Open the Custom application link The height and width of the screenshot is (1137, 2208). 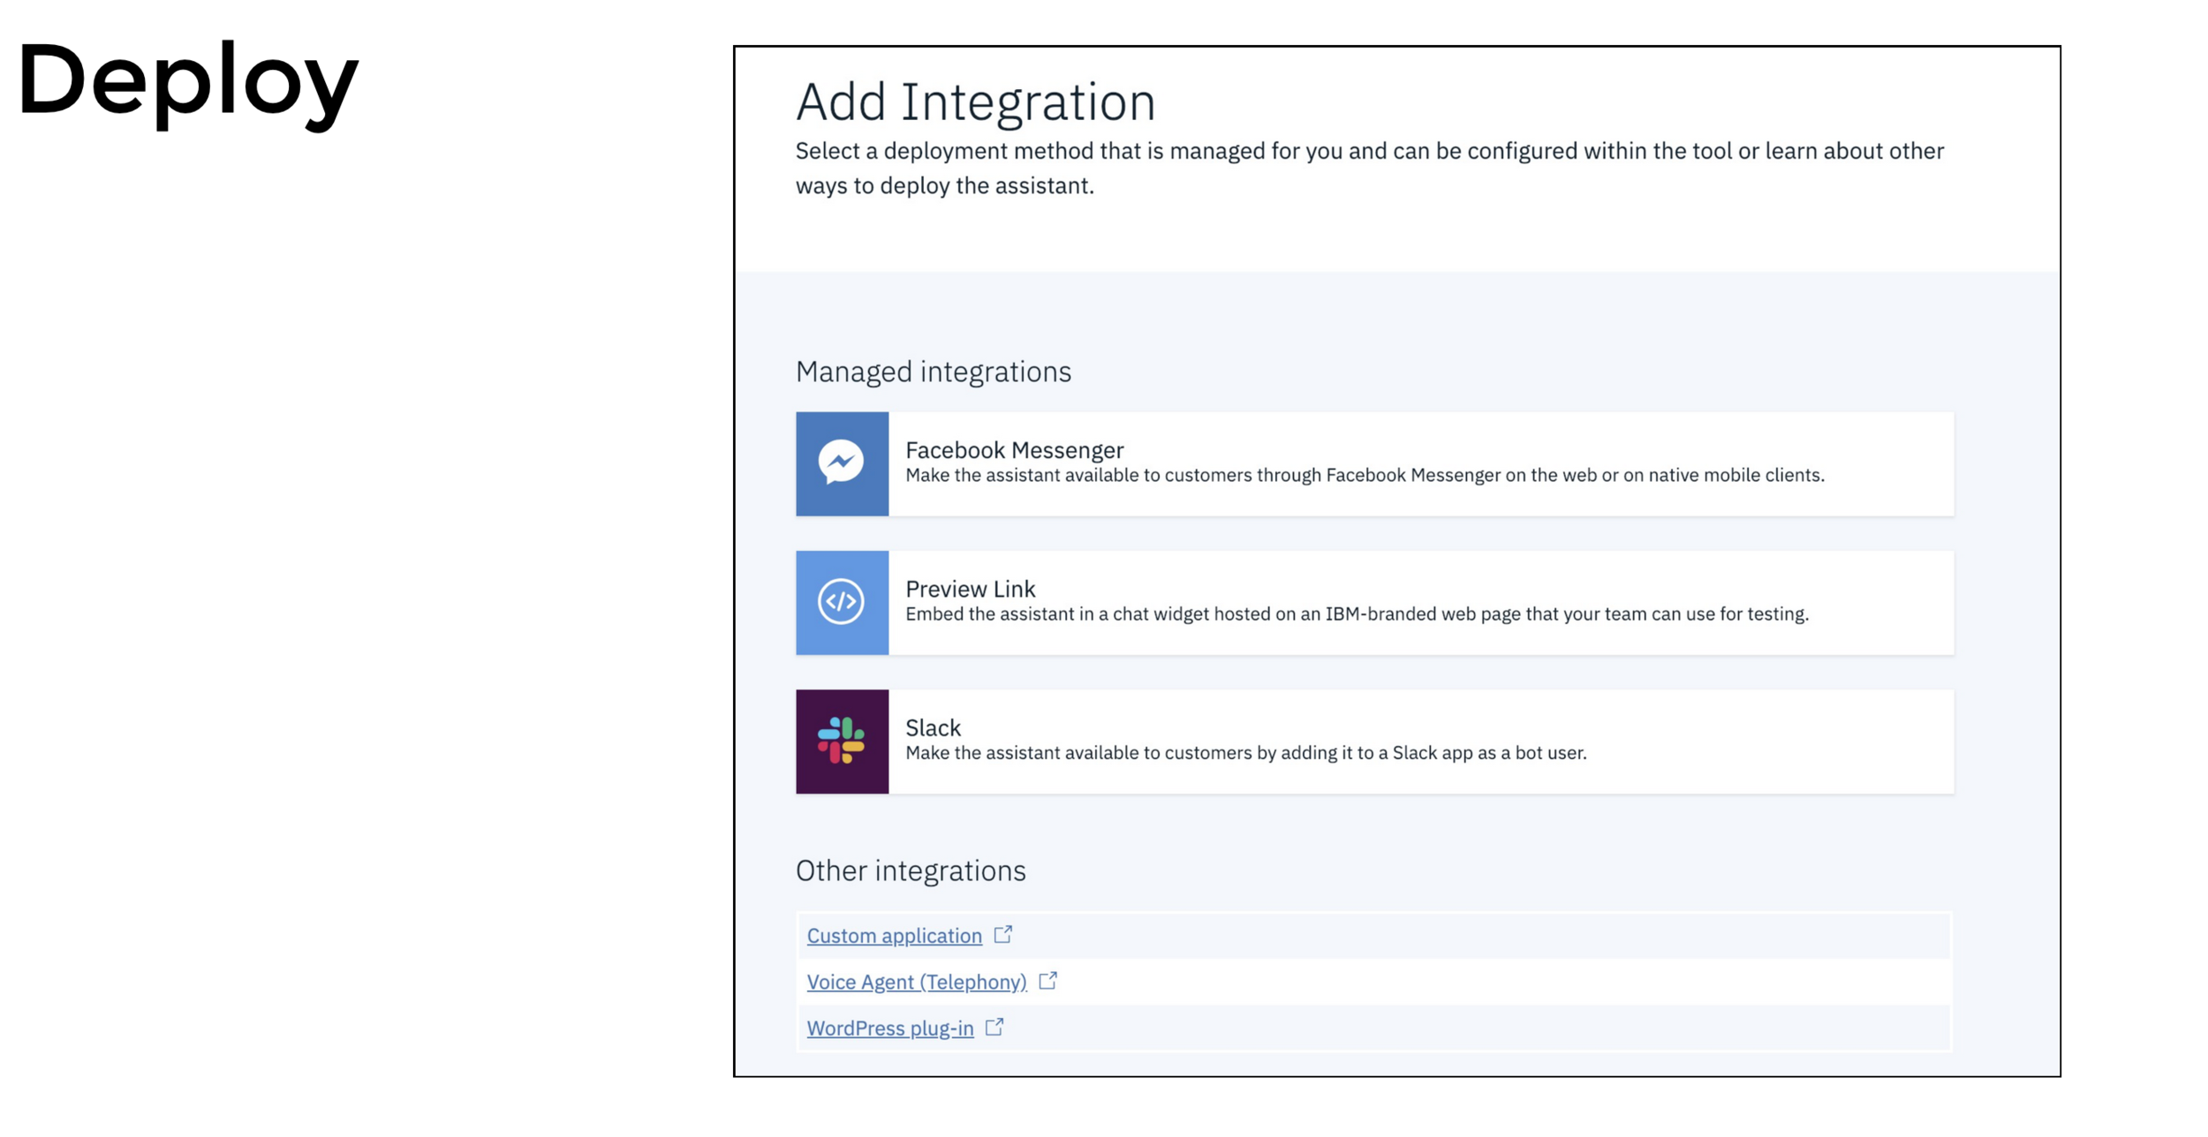(x=894, y=936)
